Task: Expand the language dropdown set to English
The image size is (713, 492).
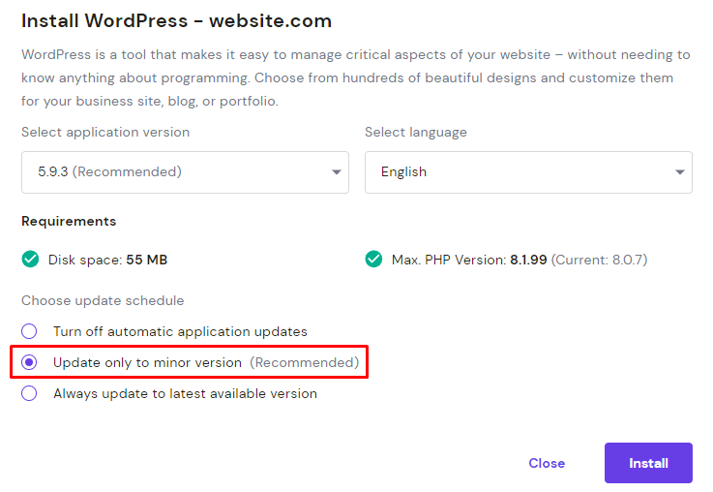Action: 527,171
